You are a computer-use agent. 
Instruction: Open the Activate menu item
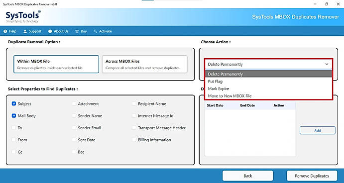click(x=103, y=31)
